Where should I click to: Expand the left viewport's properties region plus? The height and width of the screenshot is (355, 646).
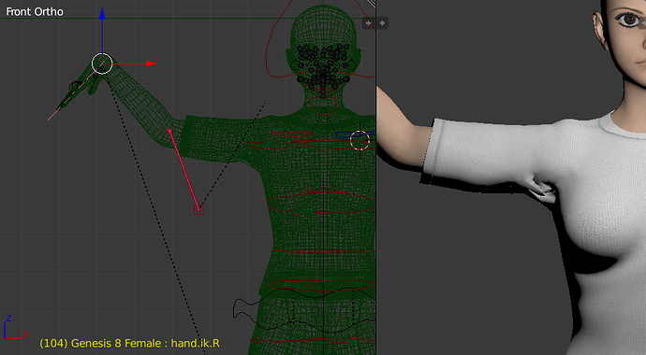368,23
